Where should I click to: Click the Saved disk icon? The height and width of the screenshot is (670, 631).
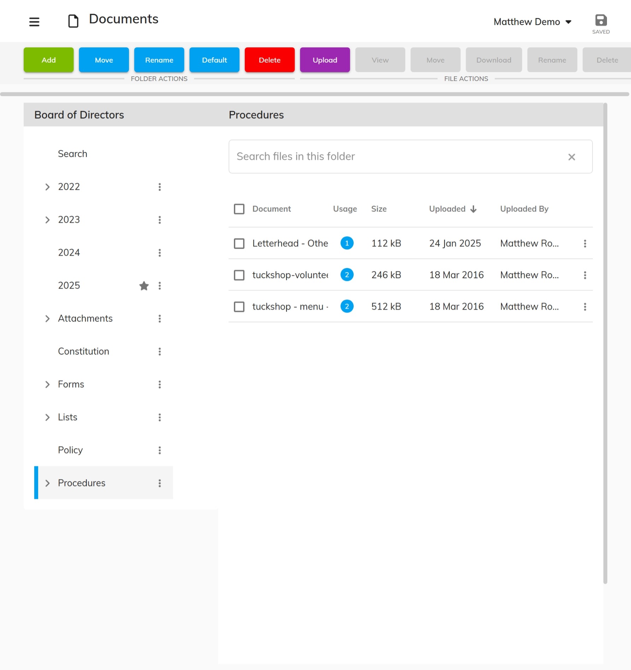(601, 20)
